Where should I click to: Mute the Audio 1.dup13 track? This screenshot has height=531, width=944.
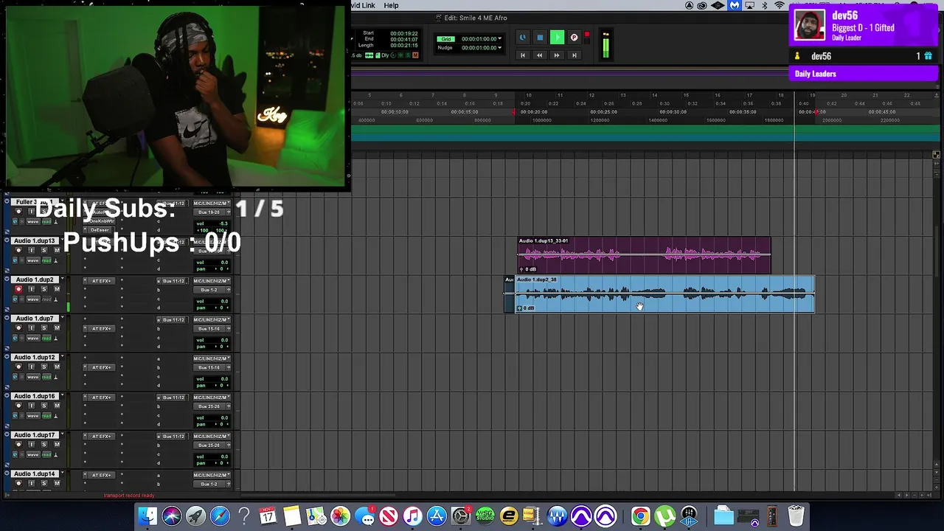coord(57,250)
